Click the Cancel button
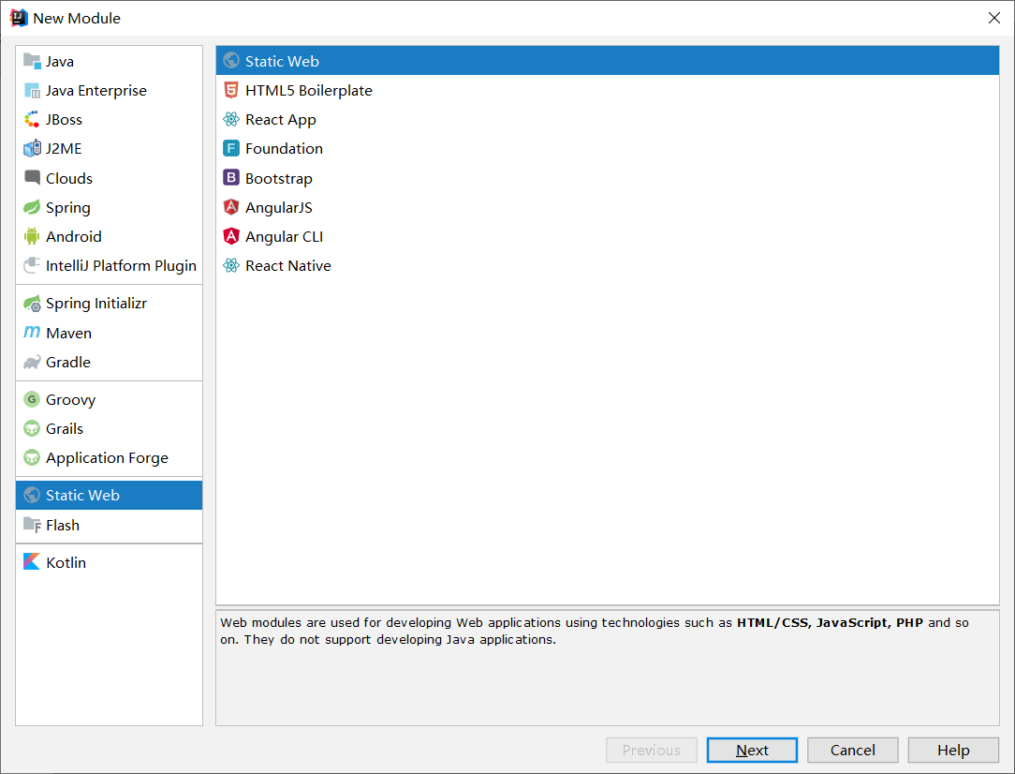The image size is (1015, 774). click(852, 750)
